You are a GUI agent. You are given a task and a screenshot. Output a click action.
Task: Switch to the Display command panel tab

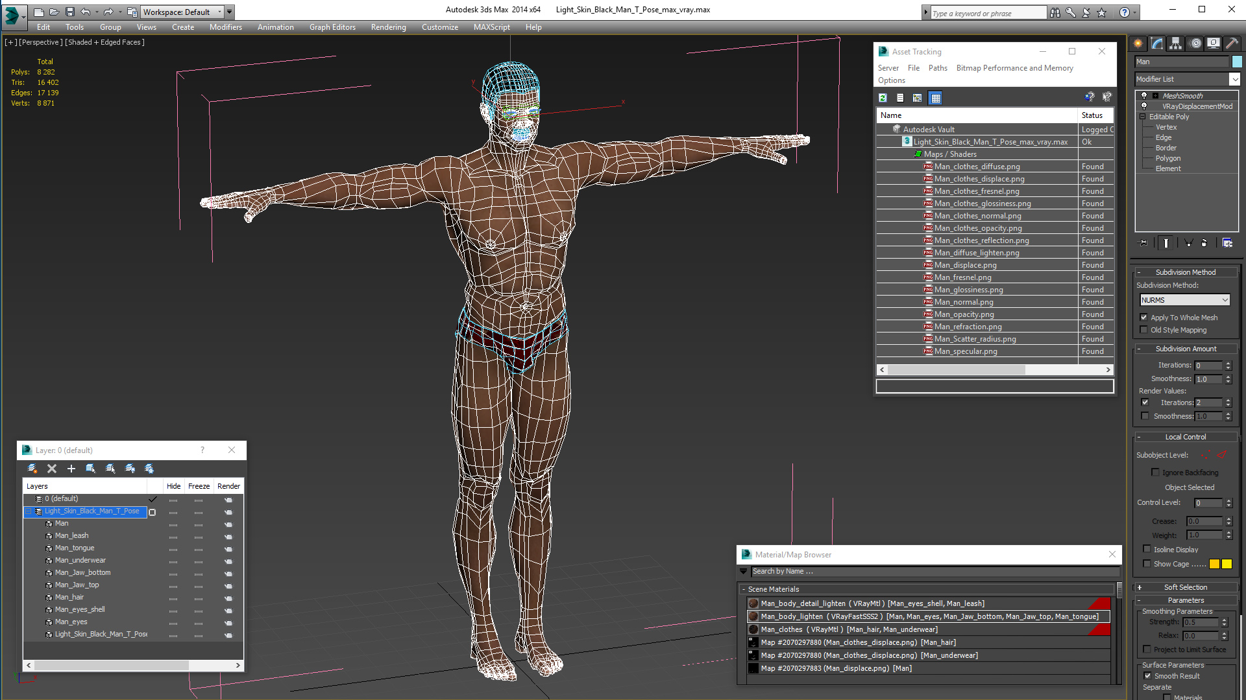(x=1213, y=43)
